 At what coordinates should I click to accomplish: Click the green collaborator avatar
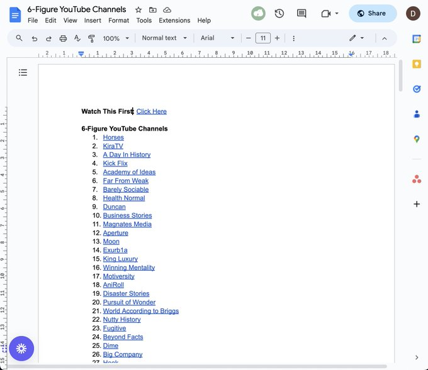click(258, 13)
